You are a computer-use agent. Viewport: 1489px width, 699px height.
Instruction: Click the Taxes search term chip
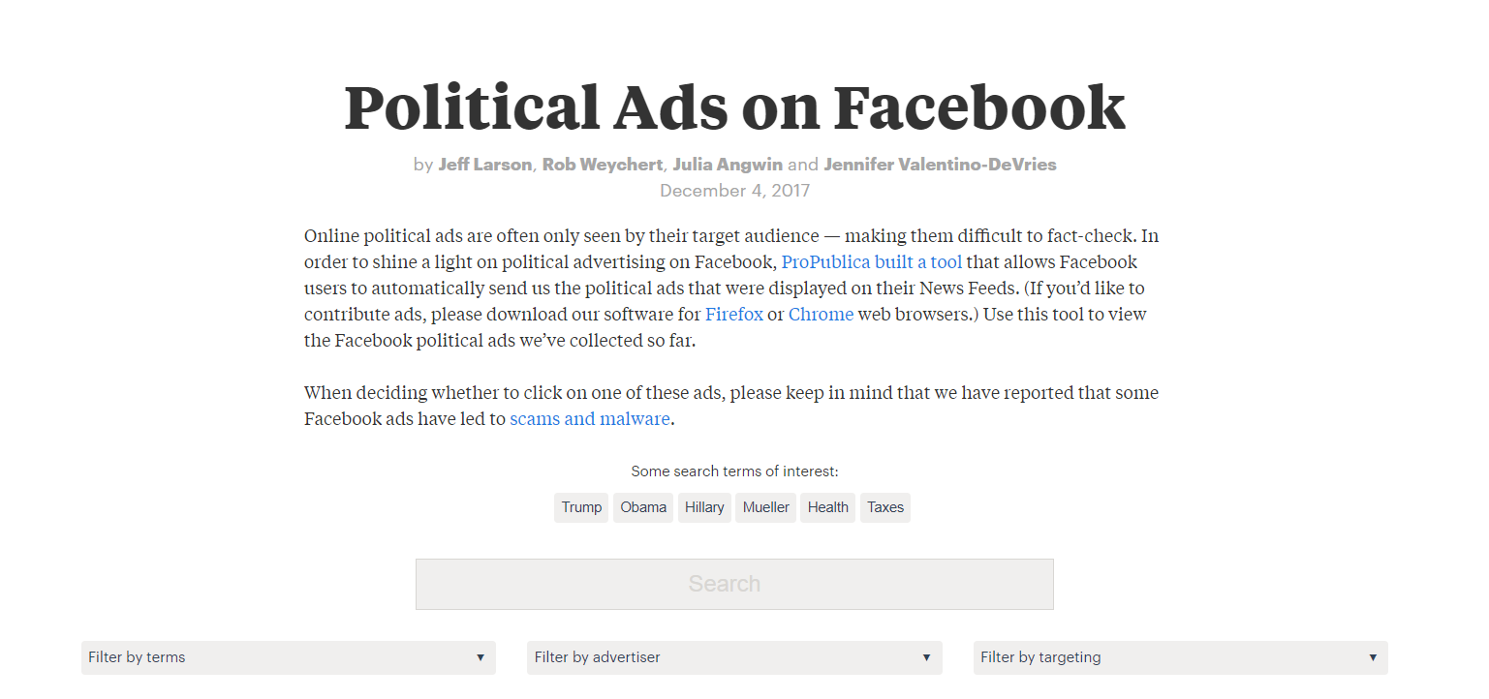(884, 507)
